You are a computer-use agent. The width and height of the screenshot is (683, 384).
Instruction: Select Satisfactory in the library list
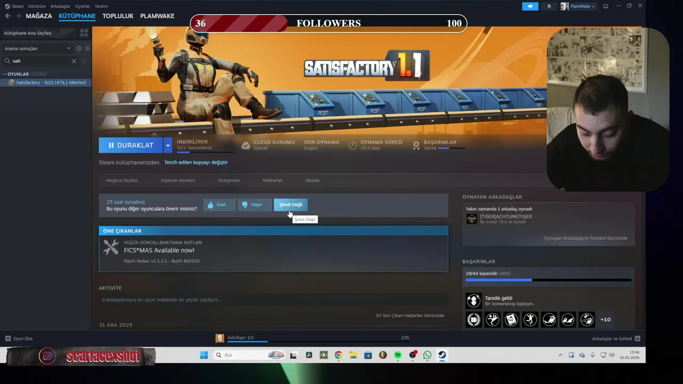point(46,83)
